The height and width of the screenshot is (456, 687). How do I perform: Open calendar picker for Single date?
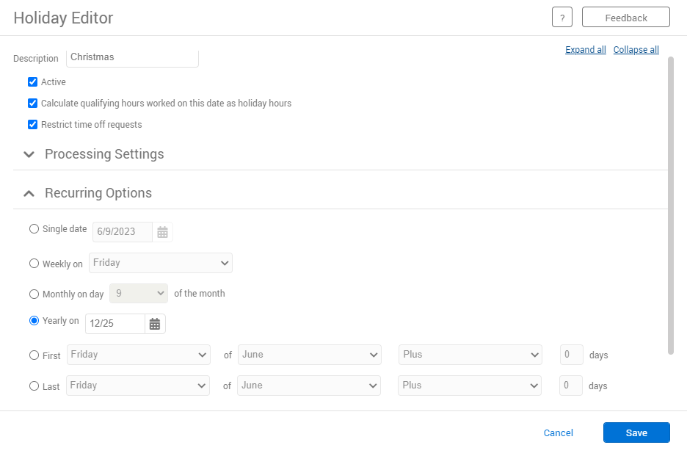(x=162, y=232)
